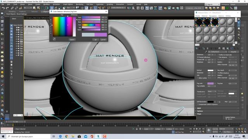Toggle Abbe number checkbox
This screenshot has width=248, height=139.
198,78
